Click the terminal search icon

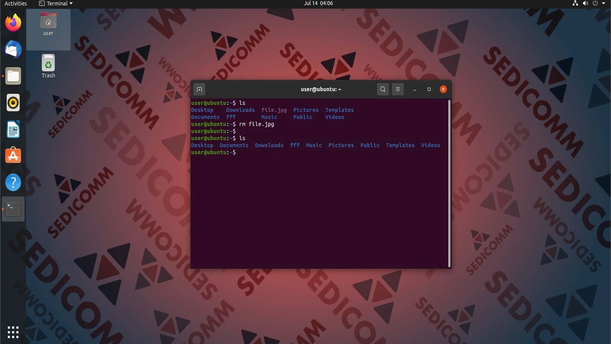coord(383,89)
